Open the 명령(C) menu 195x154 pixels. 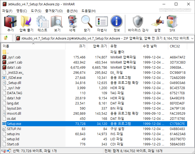[x=22, y=11]
